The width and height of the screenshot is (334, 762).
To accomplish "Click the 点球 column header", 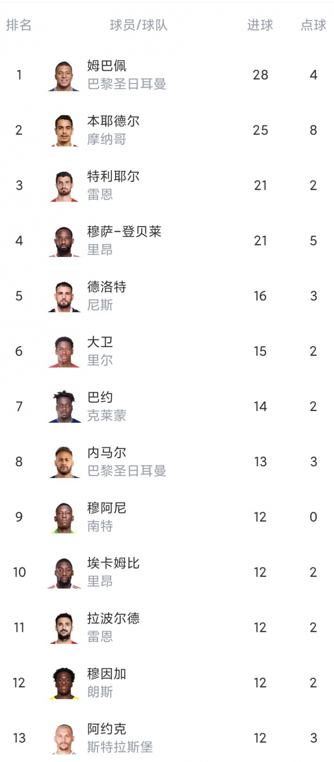I will [314, 25].
